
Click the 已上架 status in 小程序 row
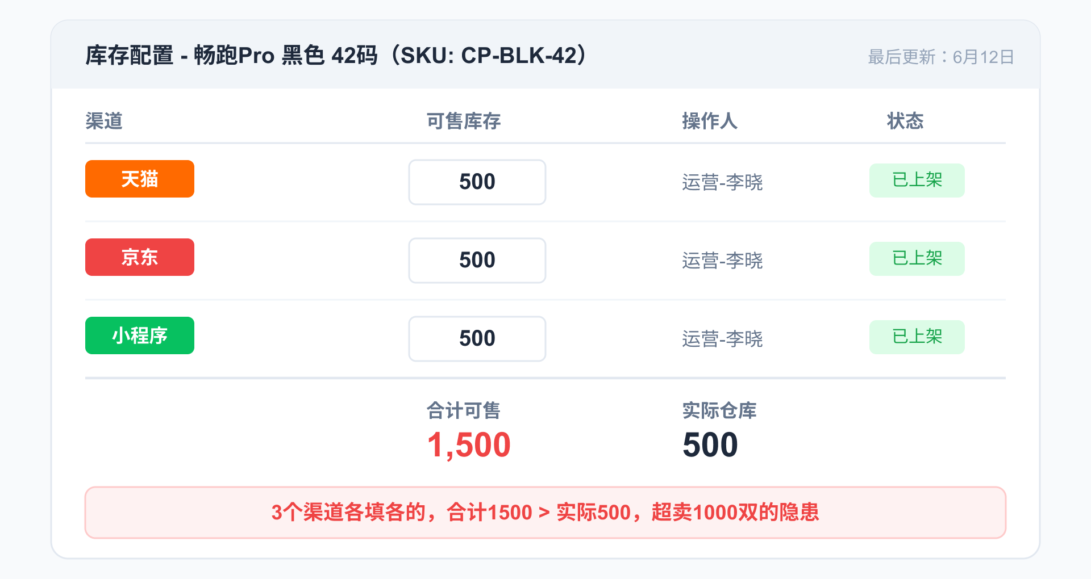[x=917, y=337]
